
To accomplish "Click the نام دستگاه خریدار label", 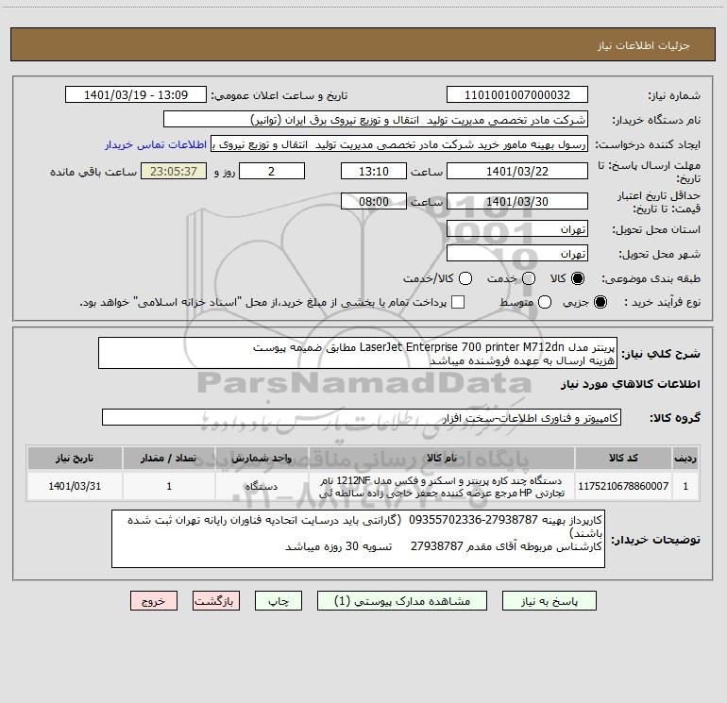I will [x=656, y=121].
